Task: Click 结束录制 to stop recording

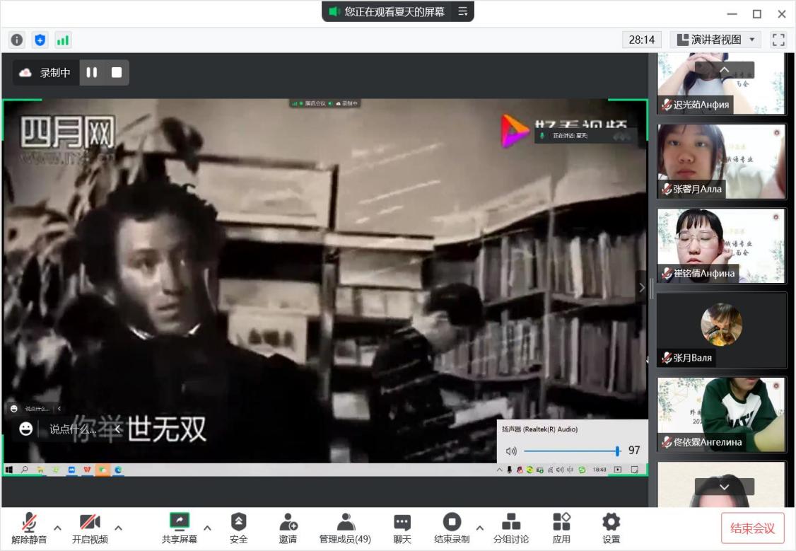Action: click(452, 527)
